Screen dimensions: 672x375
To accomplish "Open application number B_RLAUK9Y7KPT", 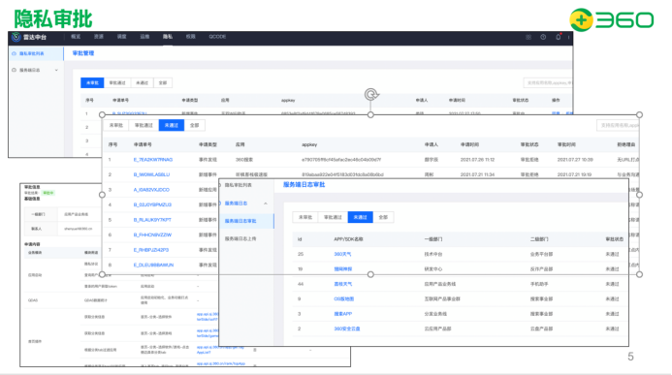I will coord(152,220).
